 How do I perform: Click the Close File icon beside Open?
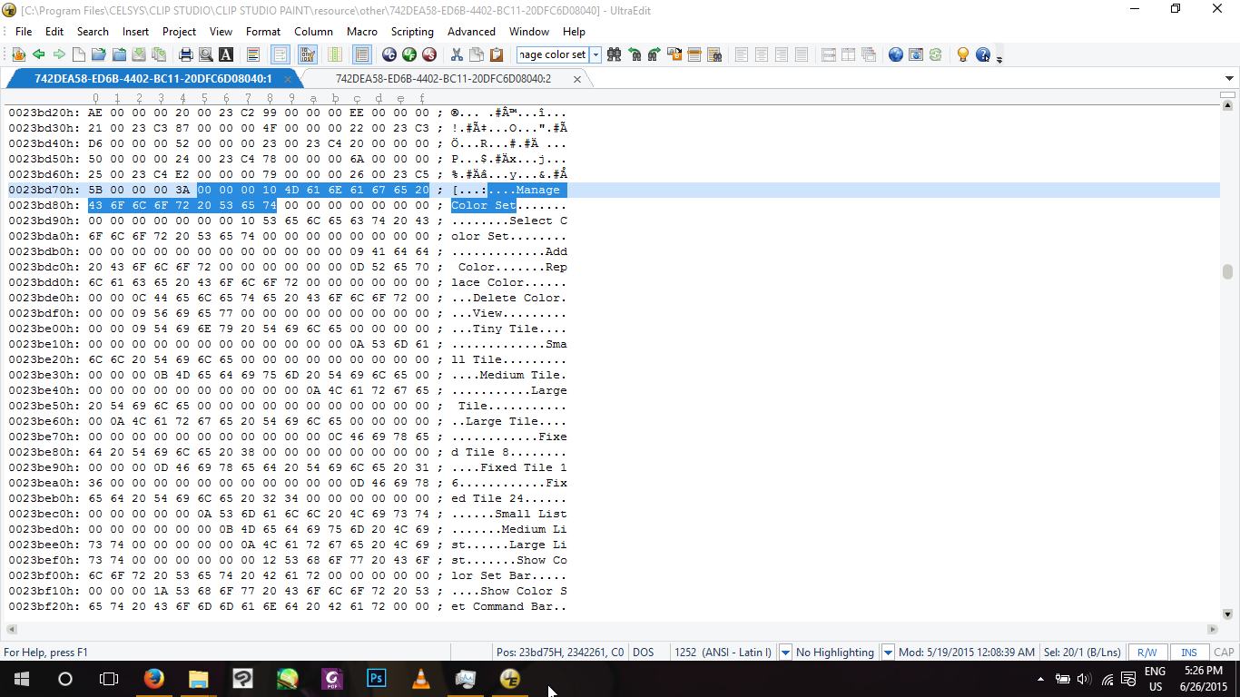pos(119,54)
